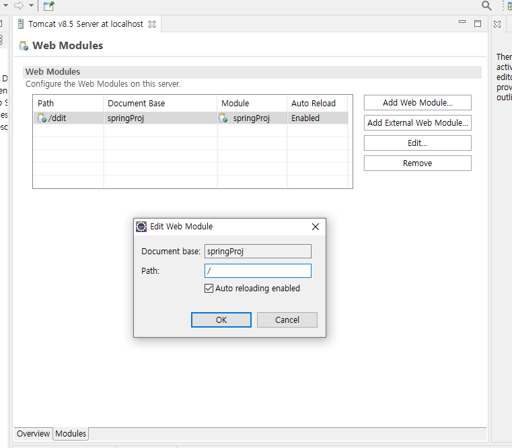The height and width of the screenshot is (448, 512).
Task: Select the /ddit path cell
Action: tap(68, 118)
